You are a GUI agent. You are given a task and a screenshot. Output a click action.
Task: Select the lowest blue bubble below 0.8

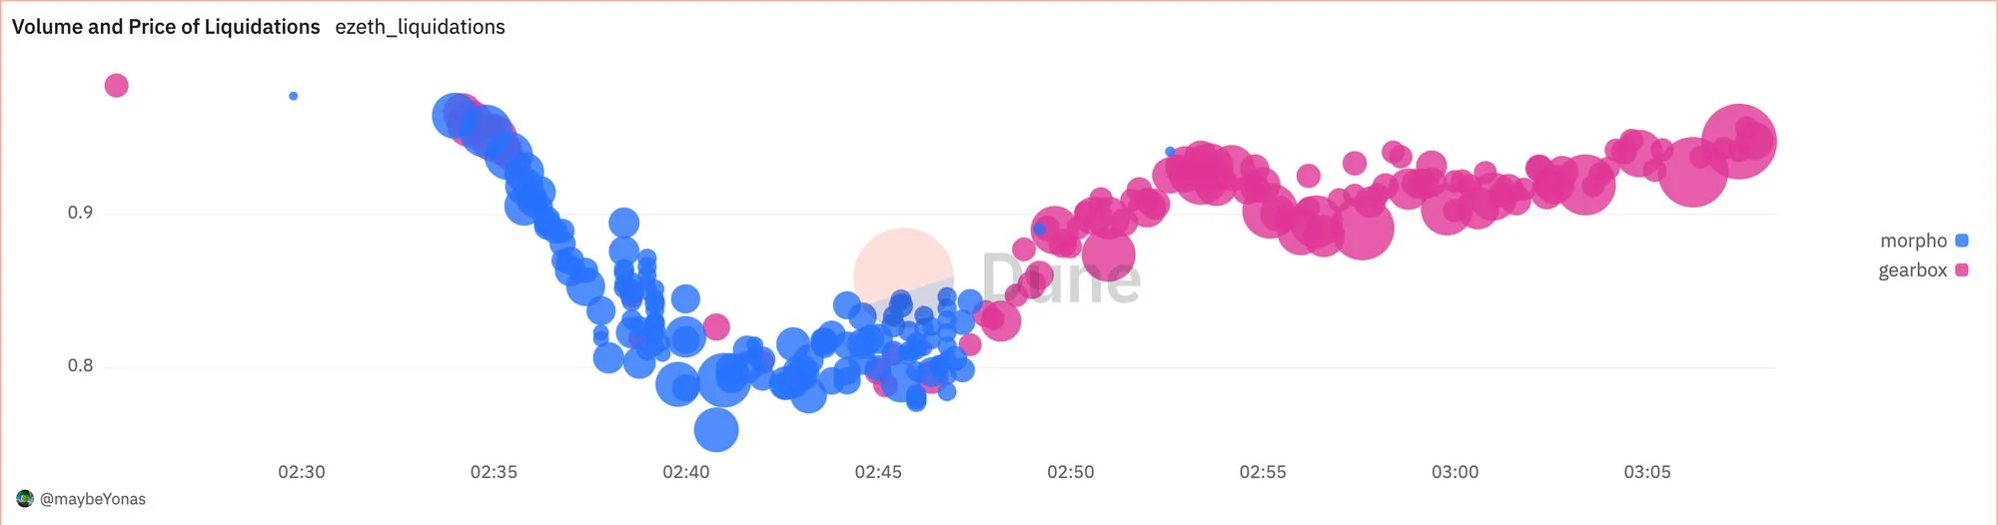point(716,430)
